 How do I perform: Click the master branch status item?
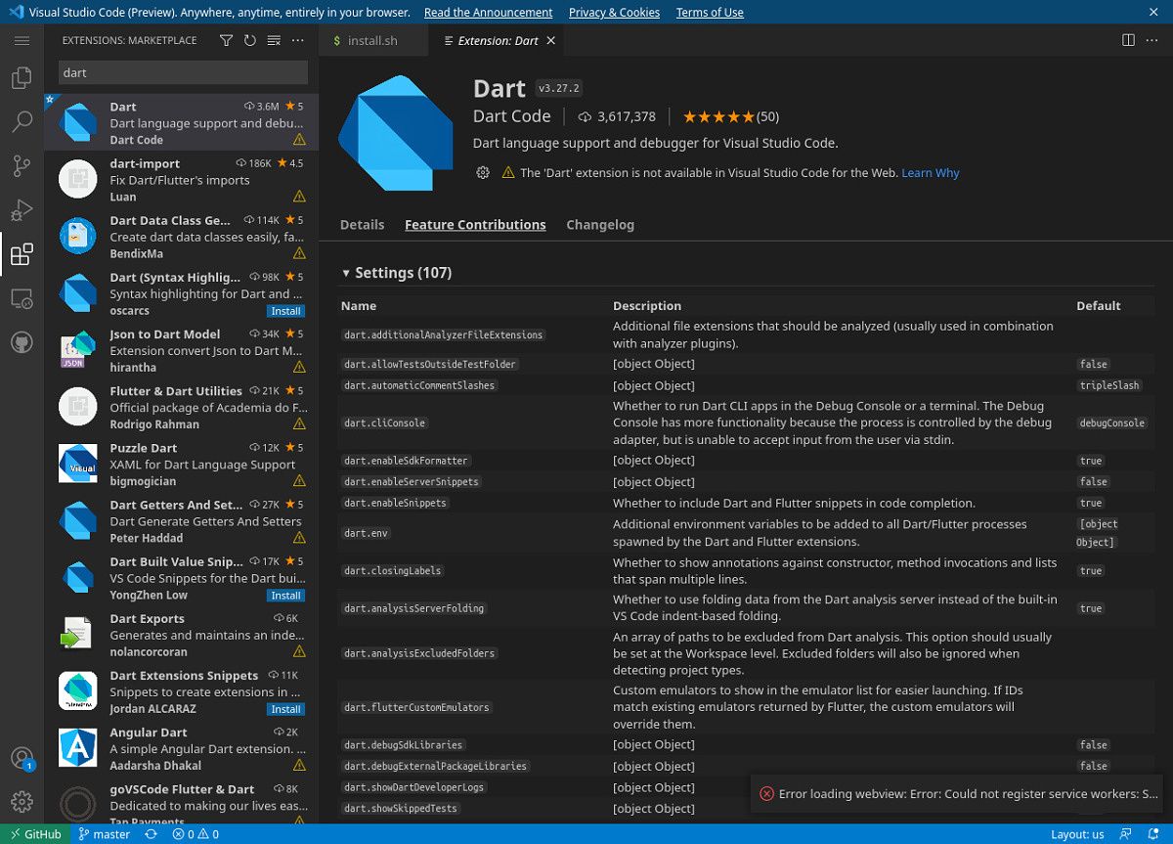pyautogui.click(x=105, y=834)
